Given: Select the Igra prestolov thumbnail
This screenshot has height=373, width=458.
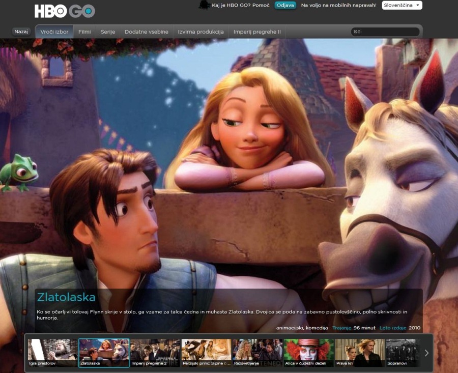Looking at the screenshot, I should click(x=52, y=353).
